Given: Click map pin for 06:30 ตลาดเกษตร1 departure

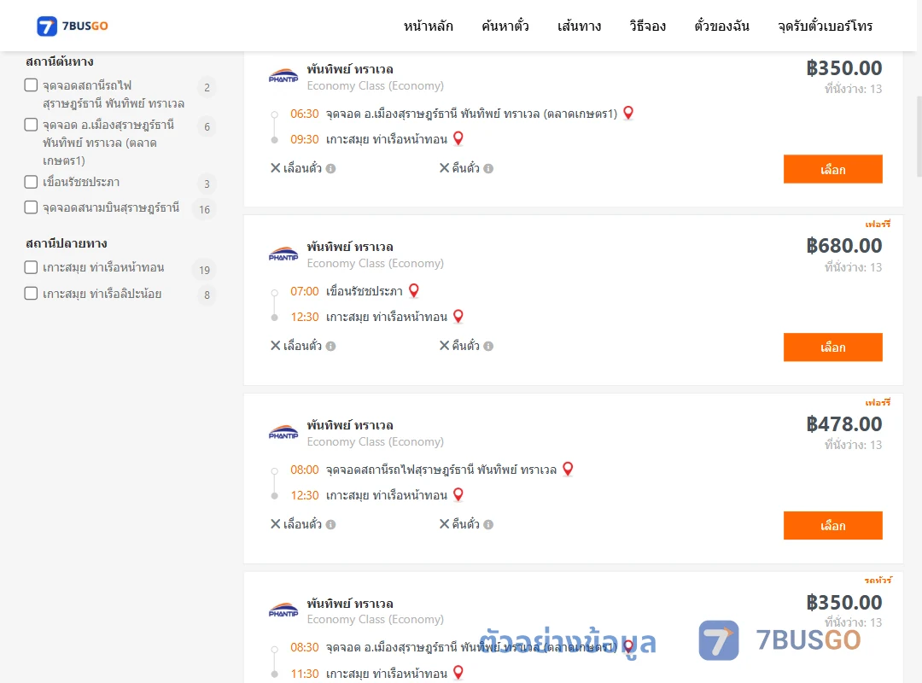Looking at the screenshot, I should pos(628,113).
